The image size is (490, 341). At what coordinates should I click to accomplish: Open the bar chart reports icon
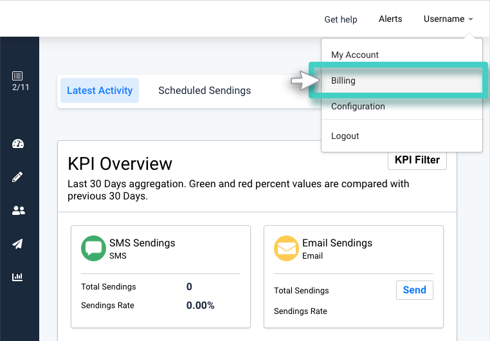(x=17, y=277)
